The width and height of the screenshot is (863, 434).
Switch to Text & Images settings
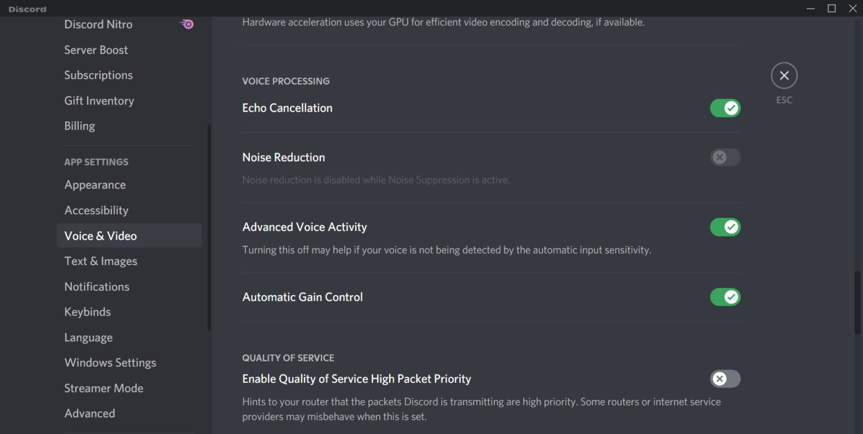point(101,261)
